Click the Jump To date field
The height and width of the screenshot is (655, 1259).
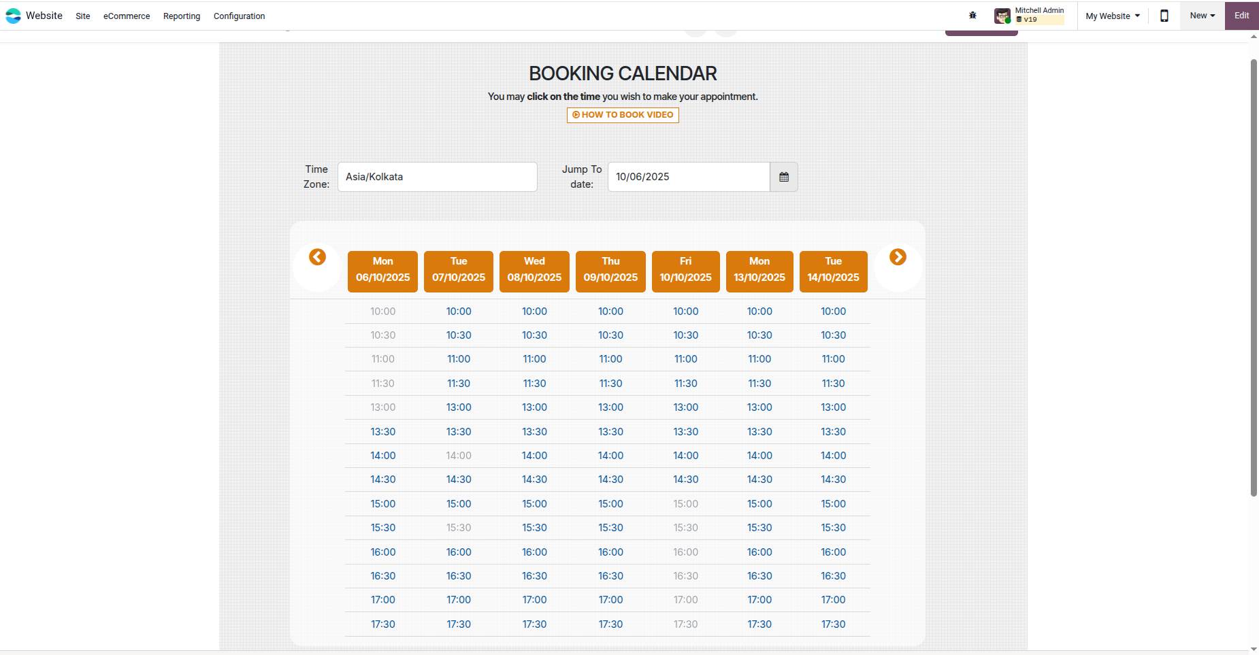click(689, 177)
